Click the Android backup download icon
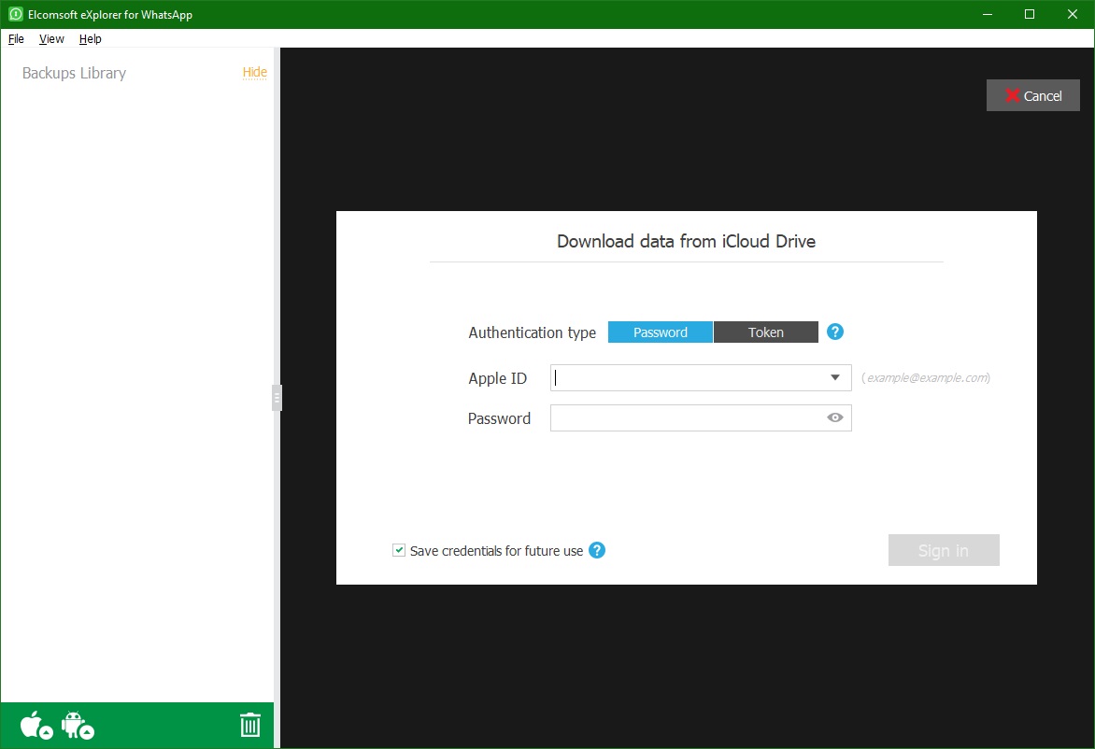 [78, 726]
